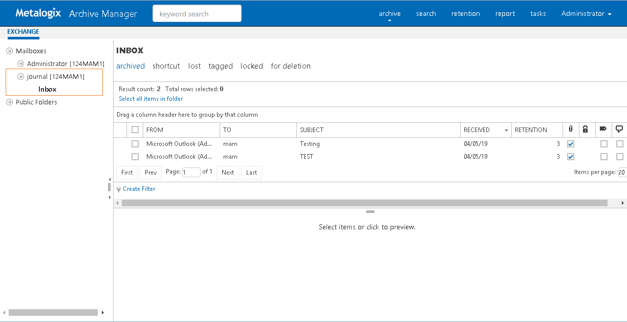
Task: Open the Administrator account dropdown menu
Action: point(586,13)
